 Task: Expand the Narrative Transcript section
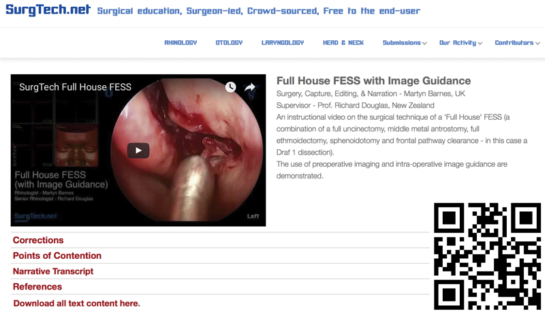[53, 271]
